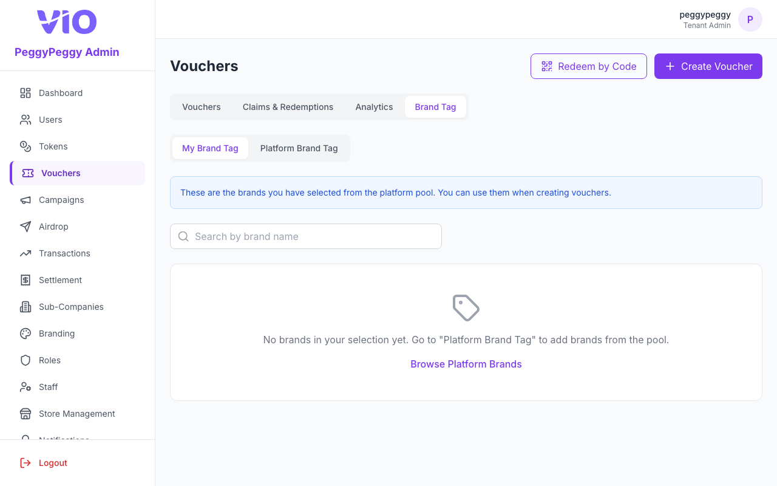This screenshot has height=486, width=777.
Task: Click the Settlement dollar receipt icon
Action: 25,280
